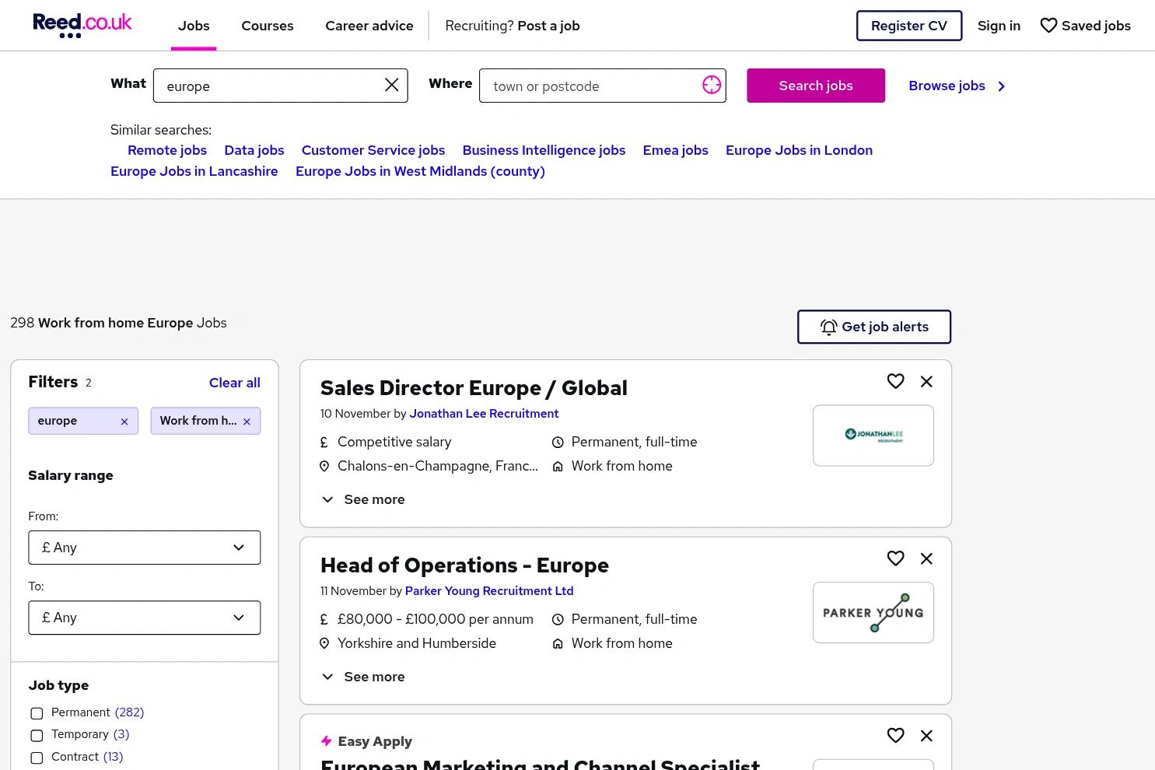Click the heart icon next to Saved jobs
This screenshot has width=1155, height=770.
(1048, 26)
